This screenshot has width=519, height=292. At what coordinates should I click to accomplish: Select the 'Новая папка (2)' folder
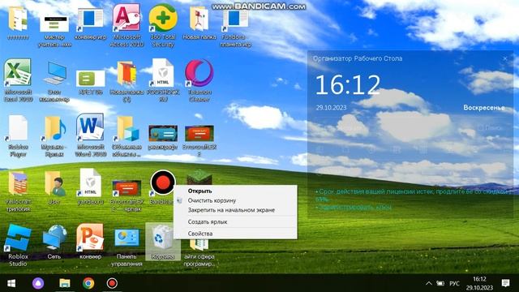pyautogui.click(x=127, y=81)
